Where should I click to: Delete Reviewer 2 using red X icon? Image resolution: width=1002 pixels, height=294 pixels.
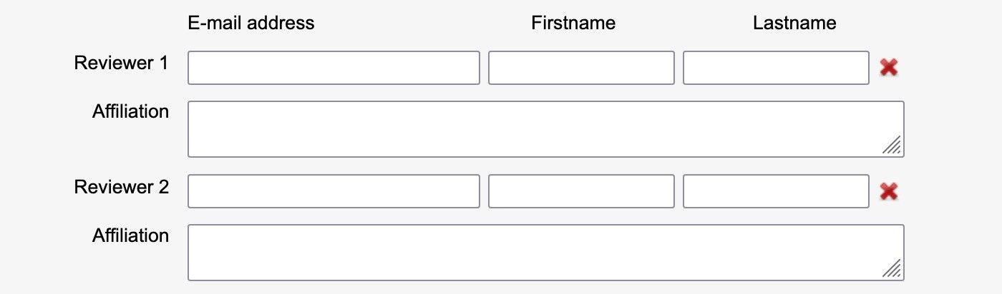click(x=889, y=191)
